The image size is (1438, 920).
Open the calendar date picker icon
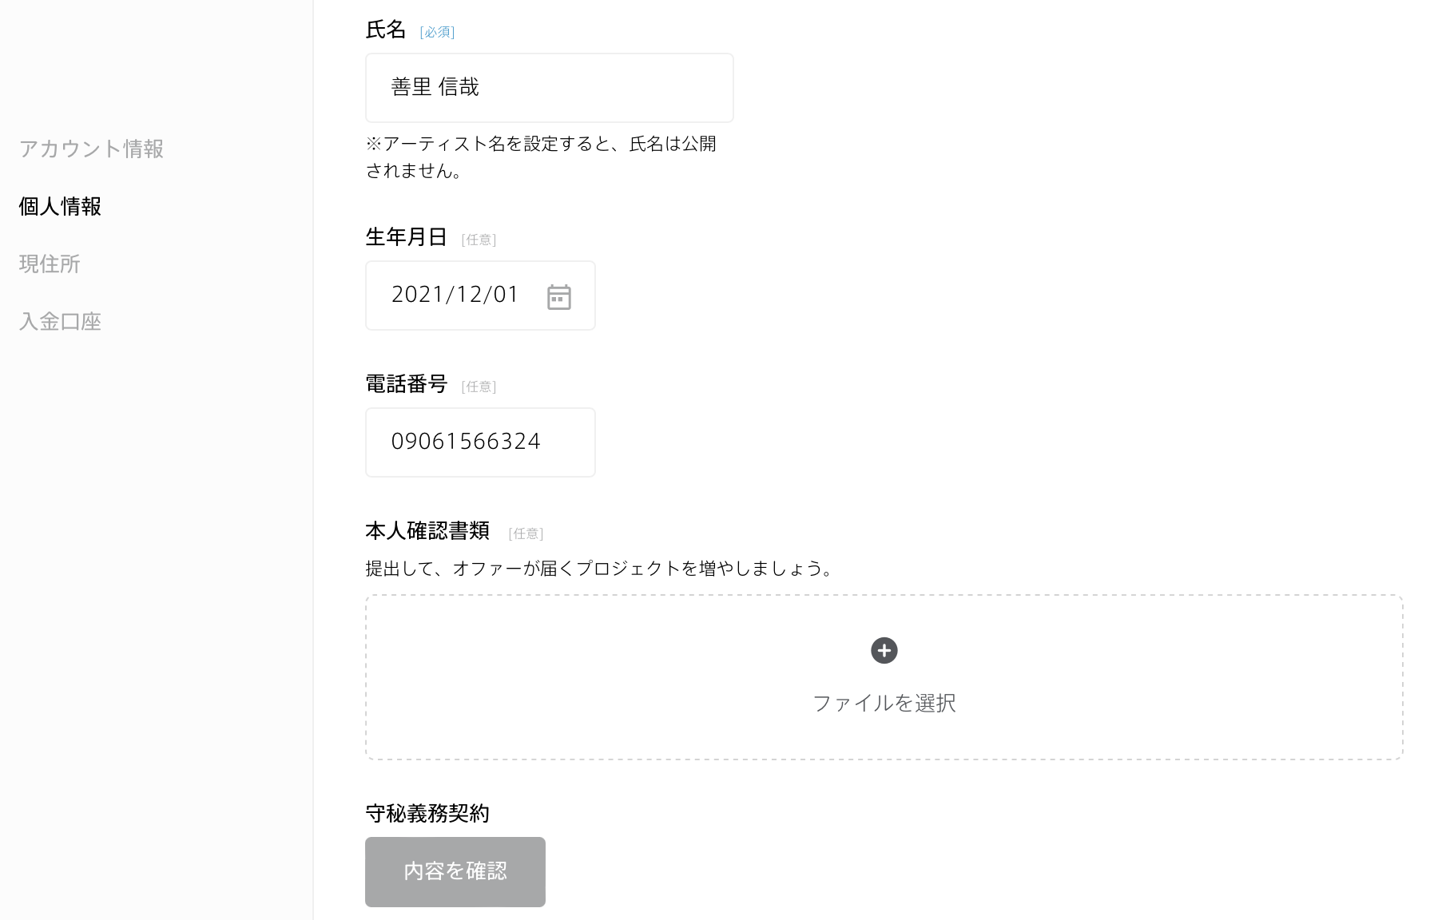[x=558, y=297]
